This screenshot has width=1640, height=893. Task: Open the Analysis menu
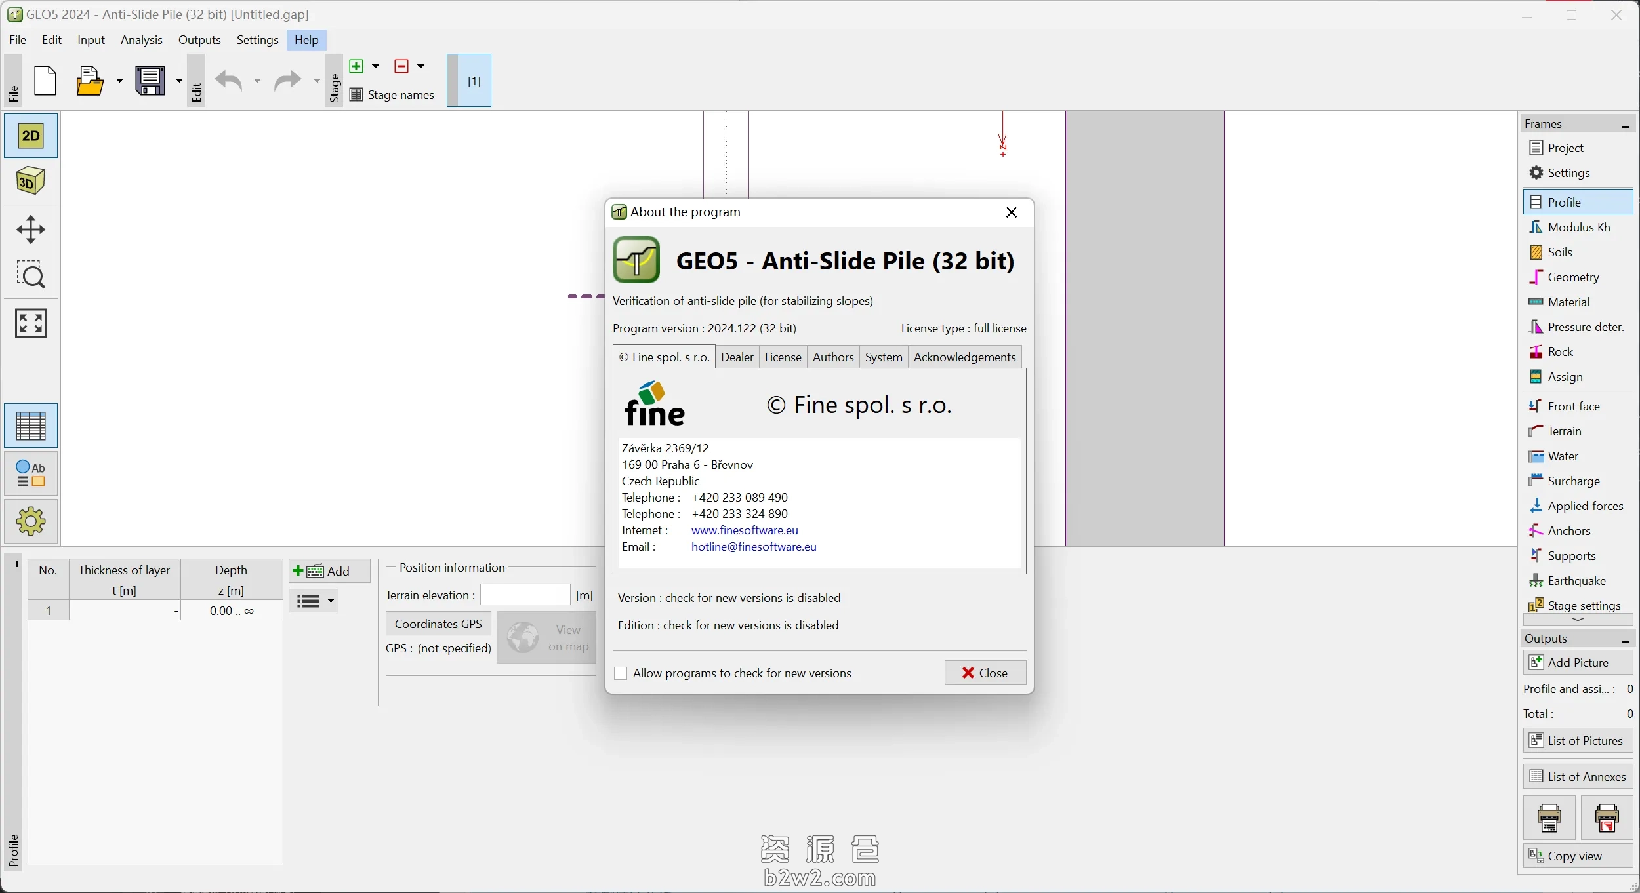[x=142, y=40]
